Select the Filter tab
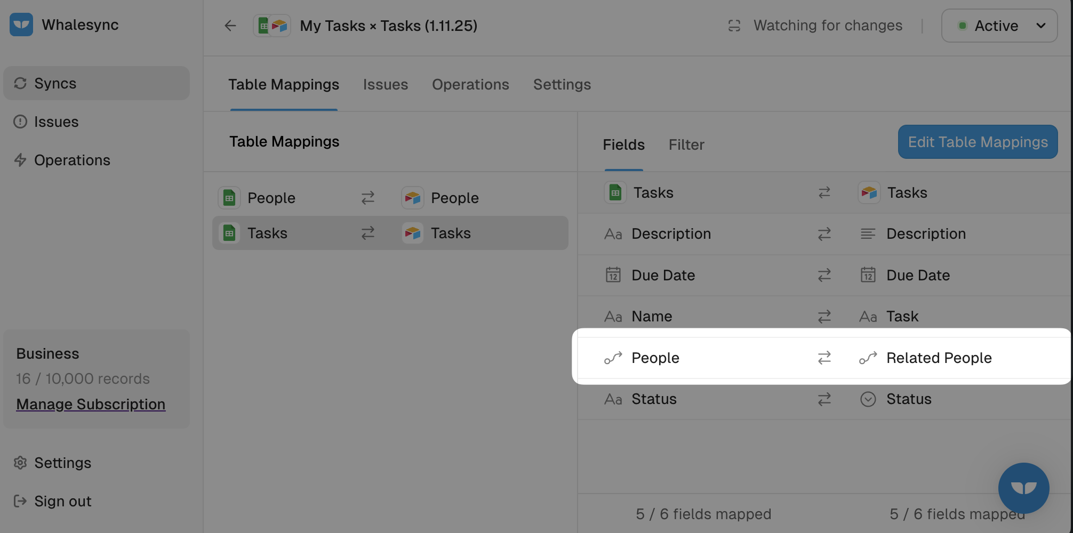This screenshot has width=1073, height=533. [686, 144]
